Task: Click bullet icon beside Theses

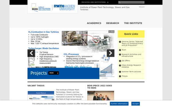Action: 120,76
